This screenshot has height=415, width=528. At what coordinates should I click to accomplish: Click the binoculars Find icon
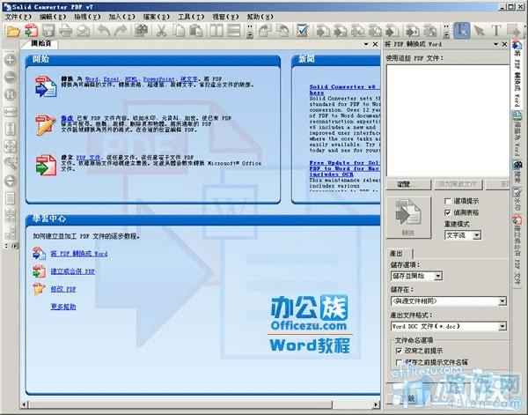pyautogui.click(x=142, y=31)
